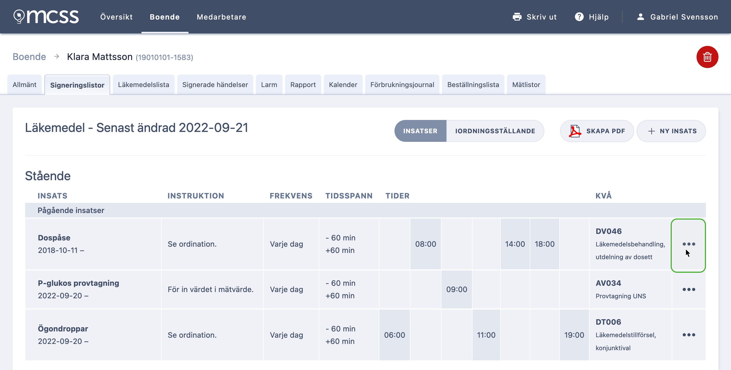Select the Insatser toggle option
Image resolution: width=731 pixels, height=370 pixels.
(x=420, y=131)
